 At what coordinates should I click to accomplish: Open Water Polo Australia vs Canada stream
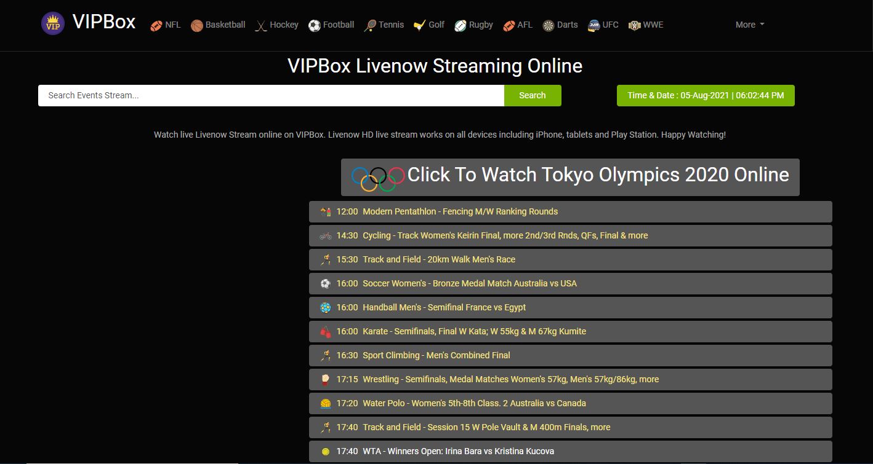click(x=570, y=403)
